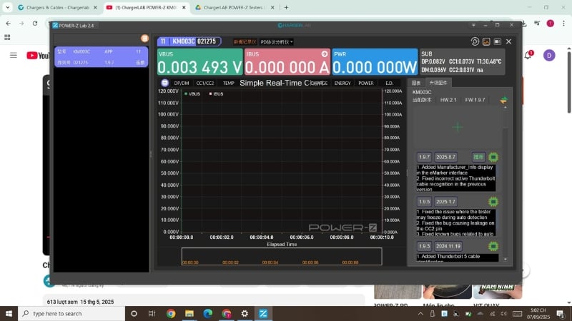The width and height of the screenshot is (572, 321).
Task: Flash firmware 1.9.7 chip icon
Action: (x=493, y=157)
